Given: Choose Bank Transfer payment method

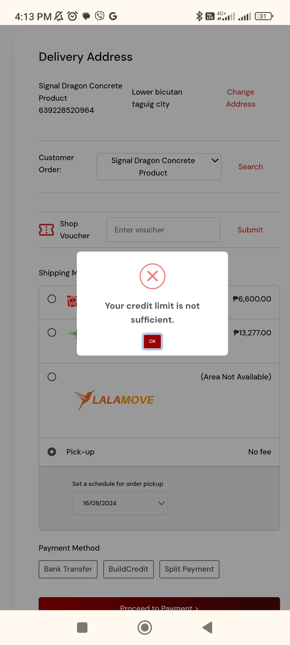Looking at the screenshot, I should [x=68, y=569].
